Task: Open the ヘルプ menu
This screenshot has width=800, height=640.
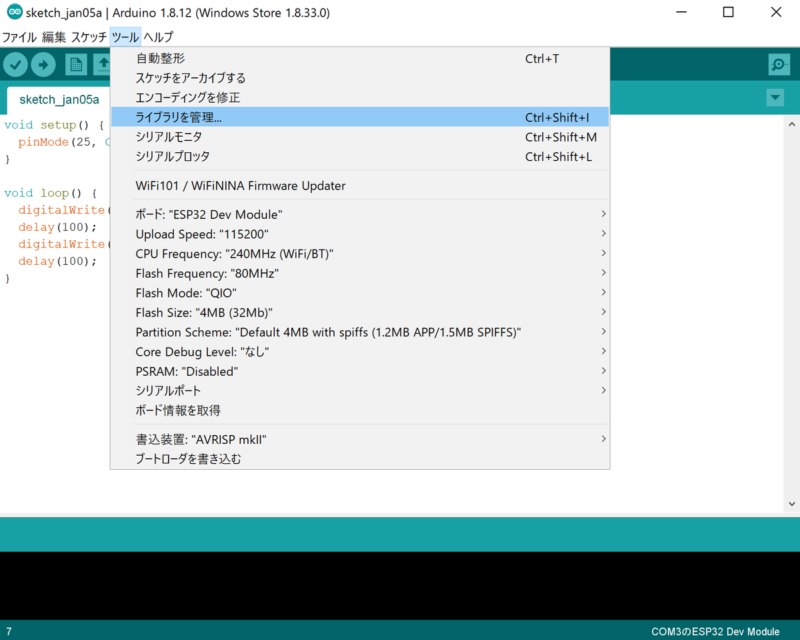Action: coord(158,37)
